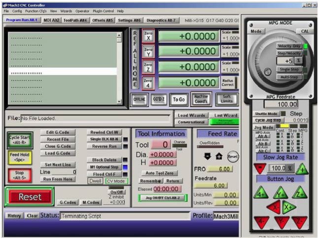
Task: Toggle Flood coolant Ctrl-F
Action: click(104, 174)
